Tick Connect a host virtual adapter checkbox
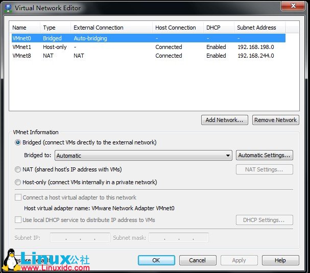This screenshot has width=310, height=273. [18, 197]
